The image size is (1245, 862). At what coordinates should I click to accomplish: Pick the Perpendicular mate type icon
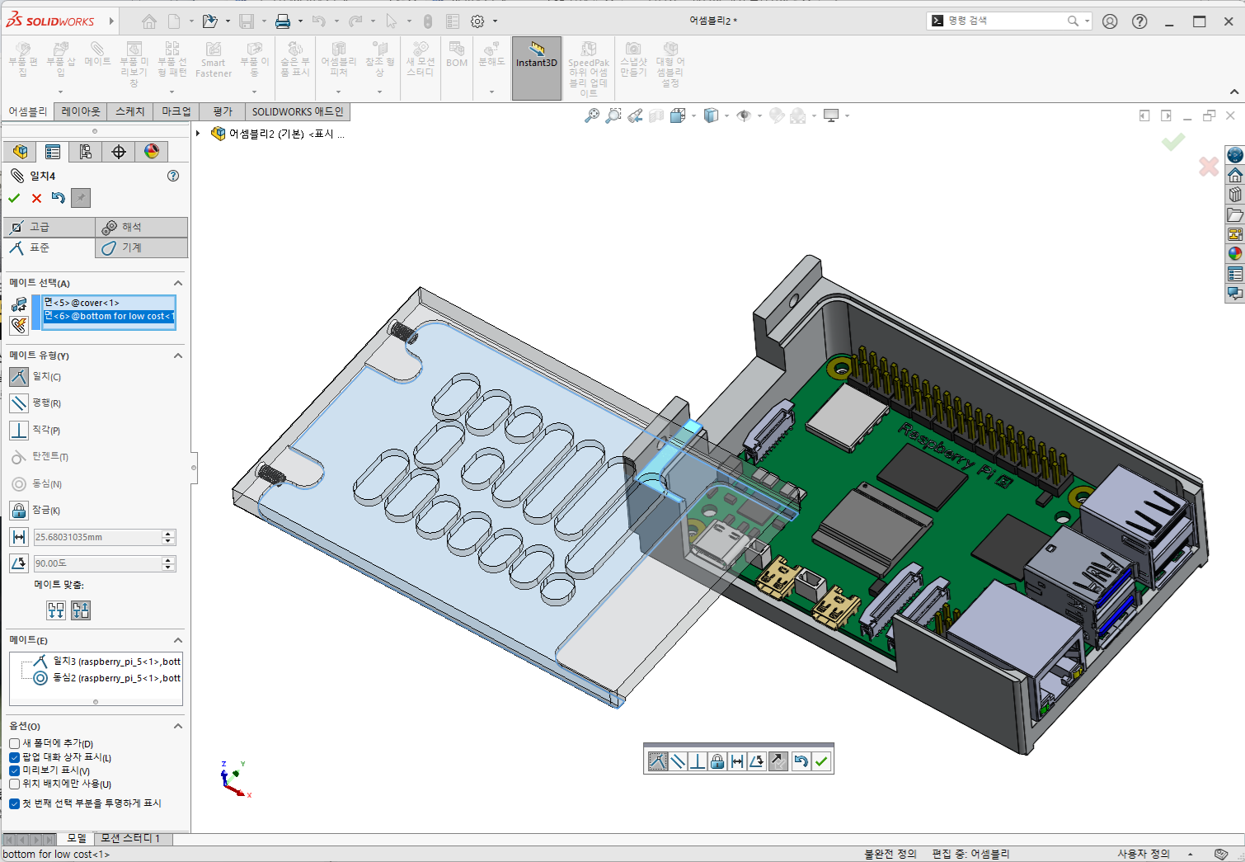tap(19, 431)
